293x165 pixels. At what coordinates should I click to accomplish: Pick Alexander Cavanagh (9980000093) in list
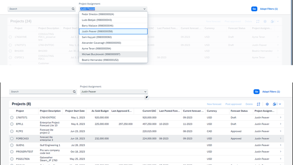pos(113,43)
